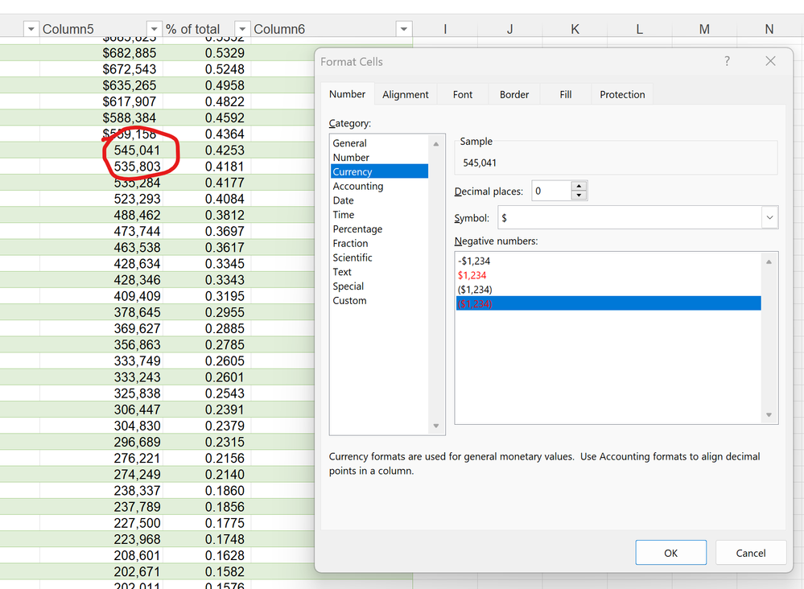Select Text category
804x589 pixels.
(x=379, y=272)
